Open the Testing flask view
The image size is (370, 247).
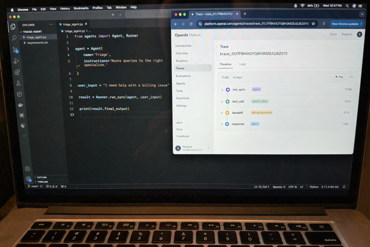click(18, 83)
